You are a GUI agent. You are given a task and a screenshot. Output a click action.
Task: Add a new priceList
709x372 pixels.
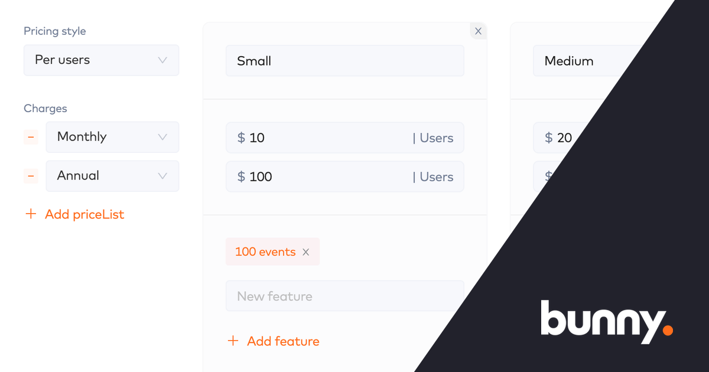84,214
